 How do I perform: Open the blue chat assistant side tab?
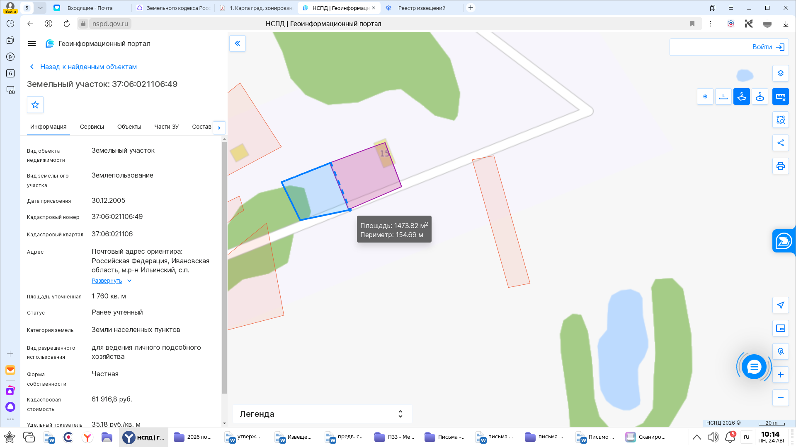click(784, 241)
